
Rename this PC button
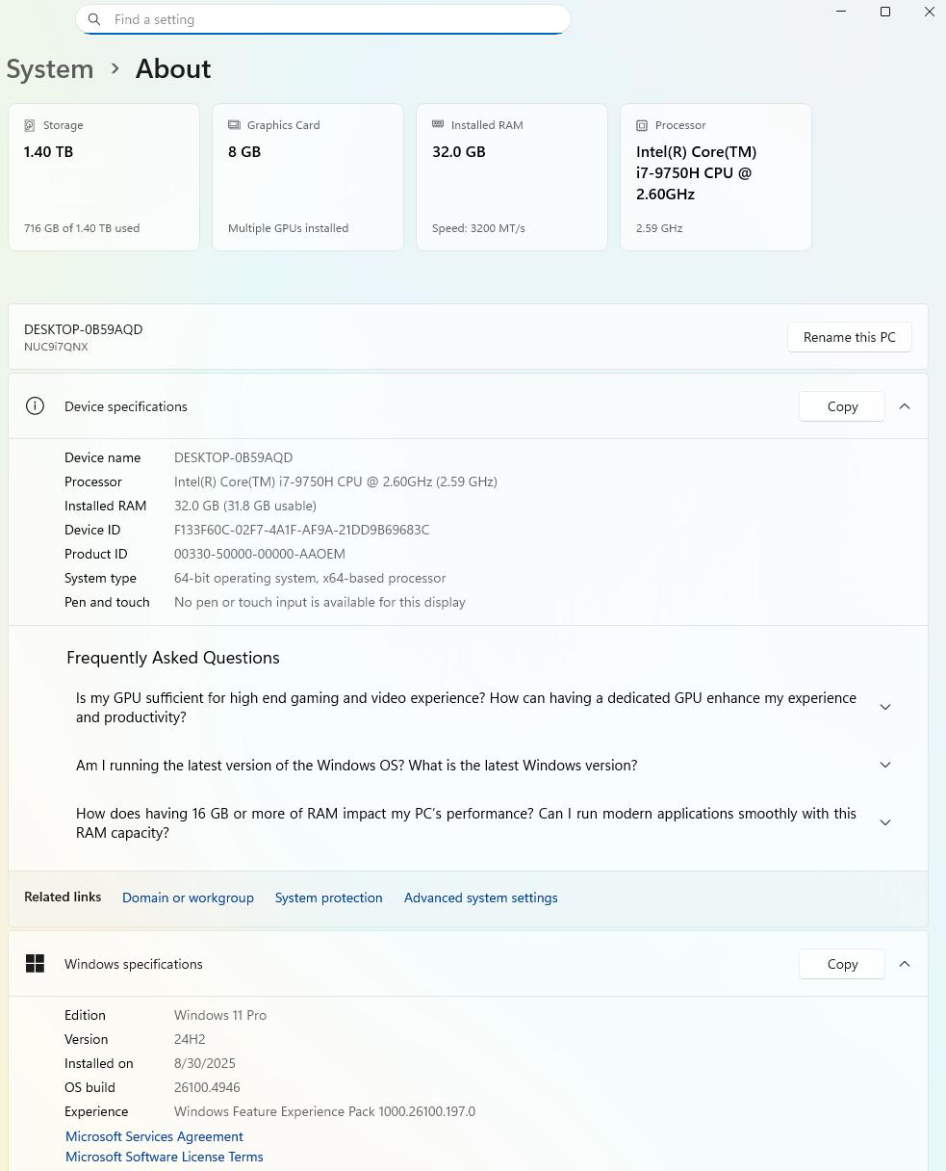(850, 337)
